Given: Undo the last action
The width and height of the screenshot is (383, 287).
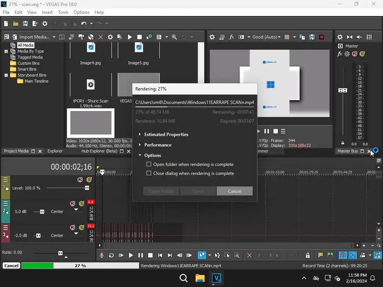Looking at the screenshot, I should coord(84,24).
